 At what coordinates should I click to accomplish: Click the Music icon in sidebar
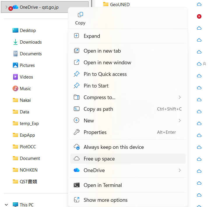click(15, 88)
